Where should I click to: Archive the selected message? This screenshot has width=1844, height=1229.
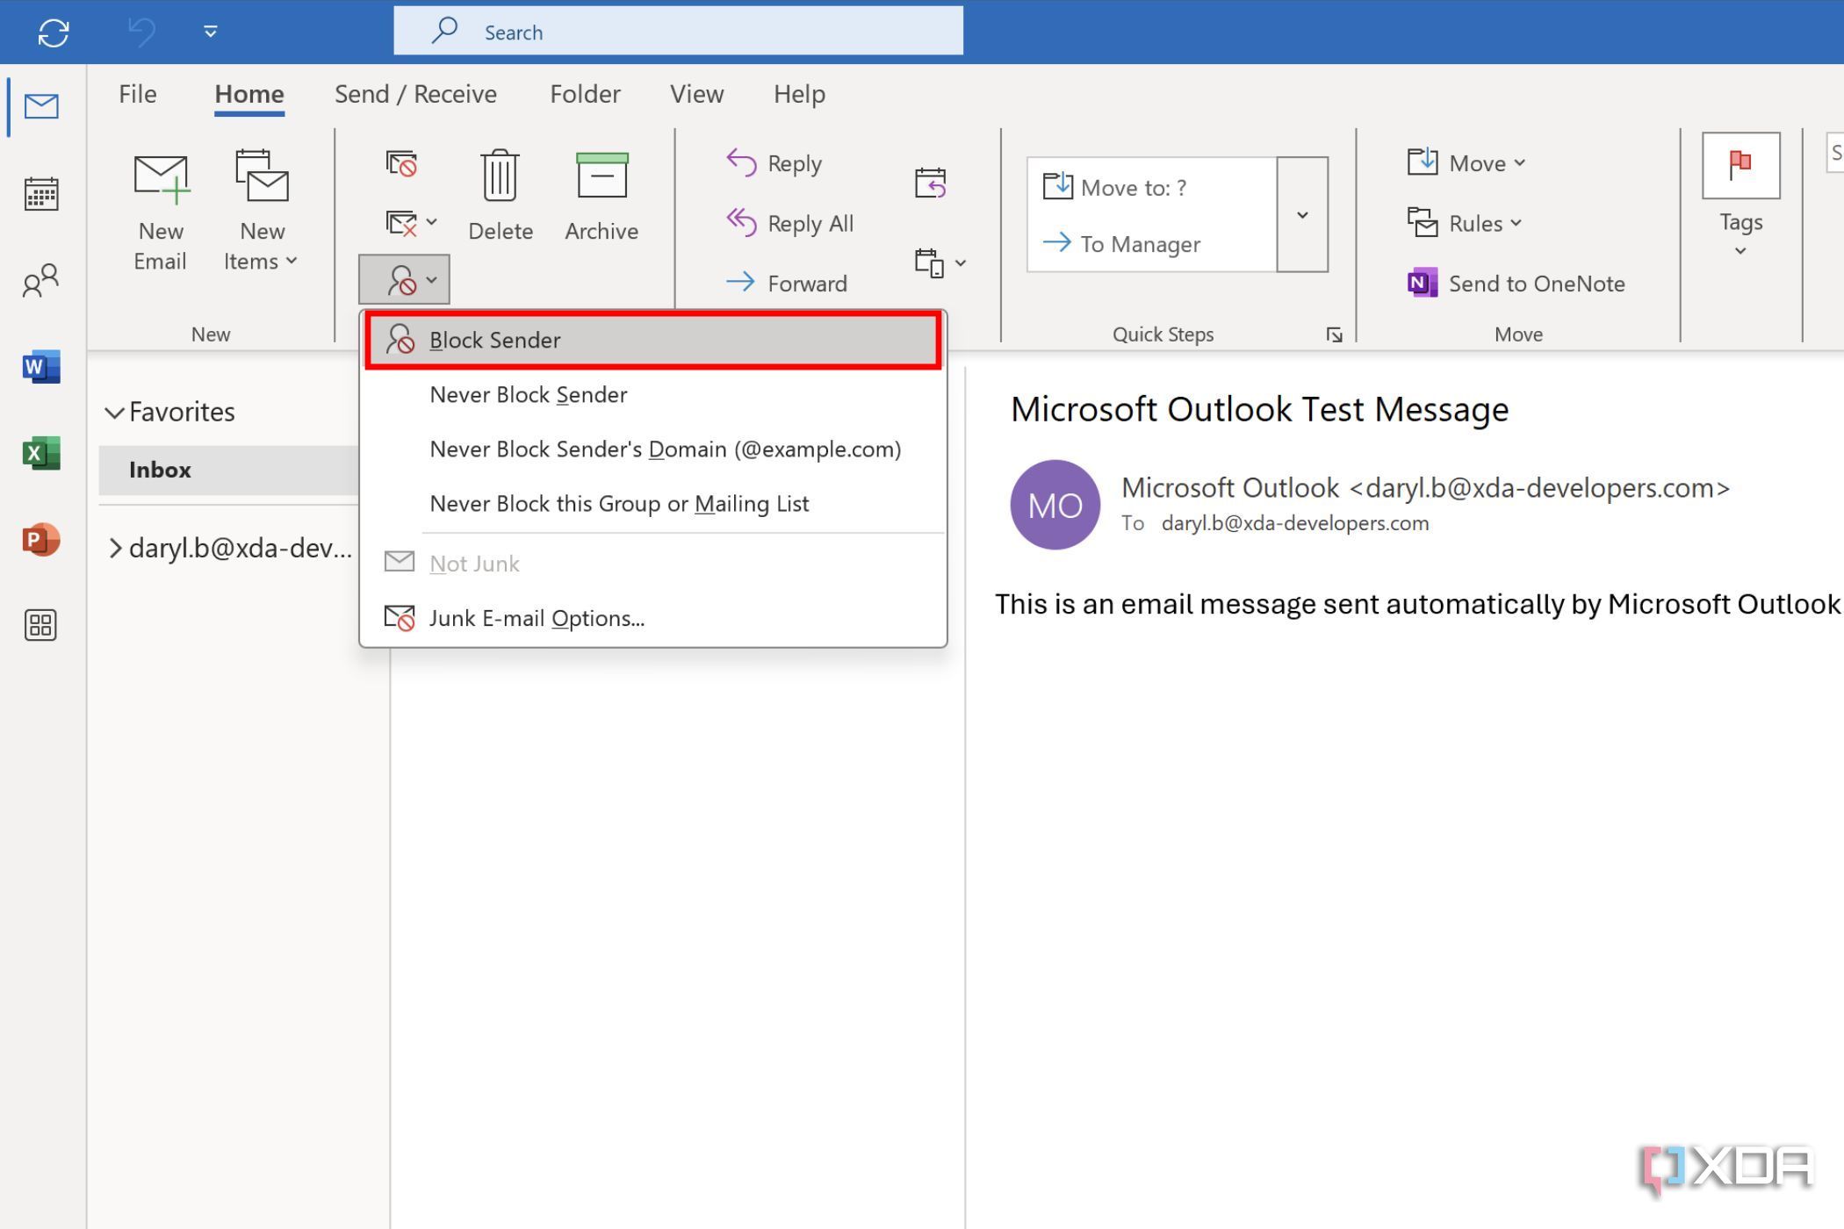tap(601, 193)
